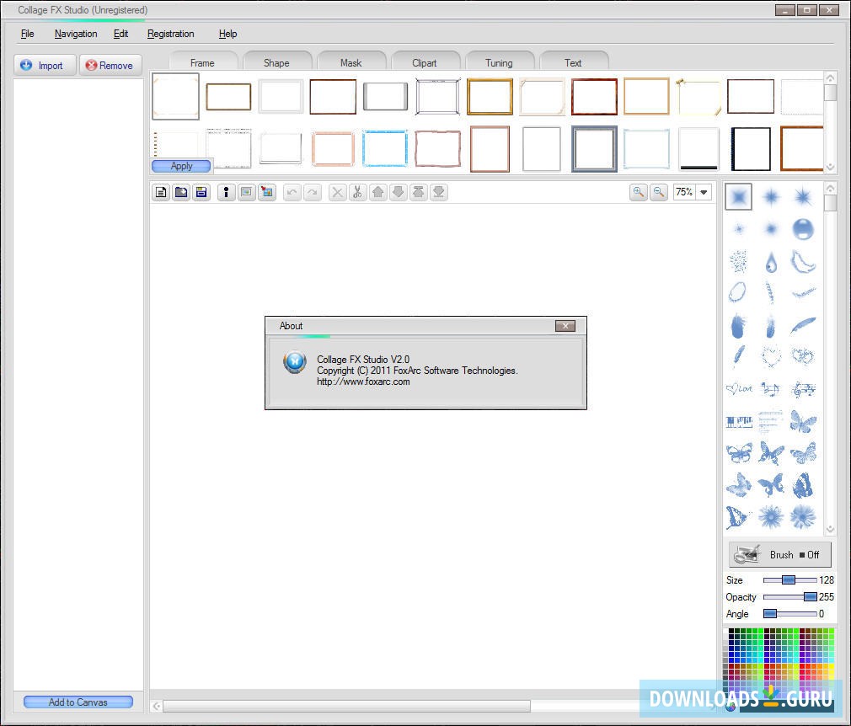The width and height of the screenshot is (851, 726).
Task: Select the dotted heart brush
Action: [x=771, y=356]
